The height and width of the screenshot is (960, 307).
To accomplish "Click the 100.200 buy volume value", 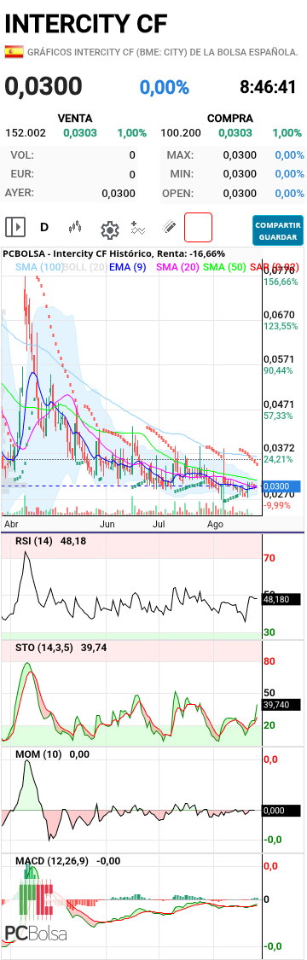I will click(181, 133).
